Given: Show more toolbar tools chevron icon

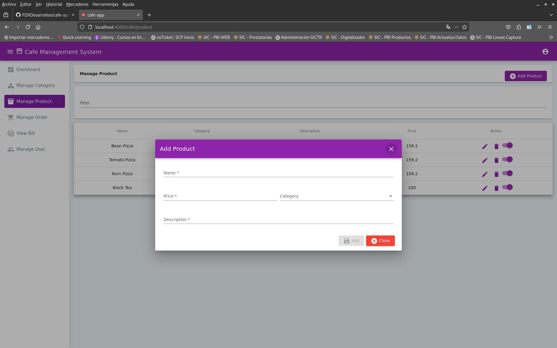Looking at the screenshot, I should coord(540,27).
